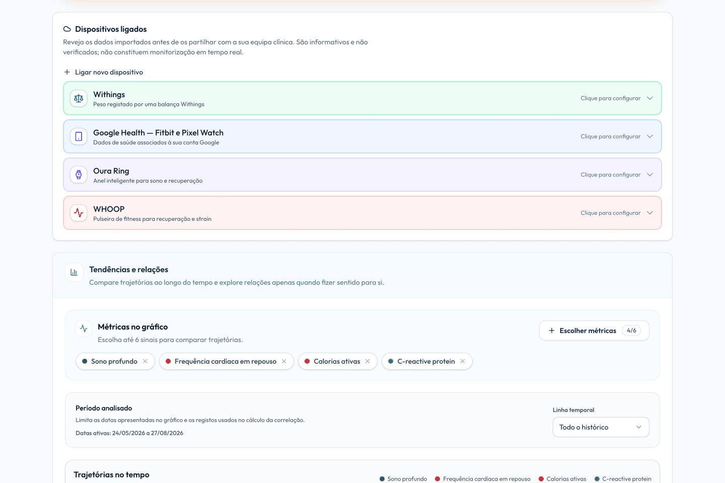
Task: Click Clique para configurar on Withings row
Action: (610, 98)
